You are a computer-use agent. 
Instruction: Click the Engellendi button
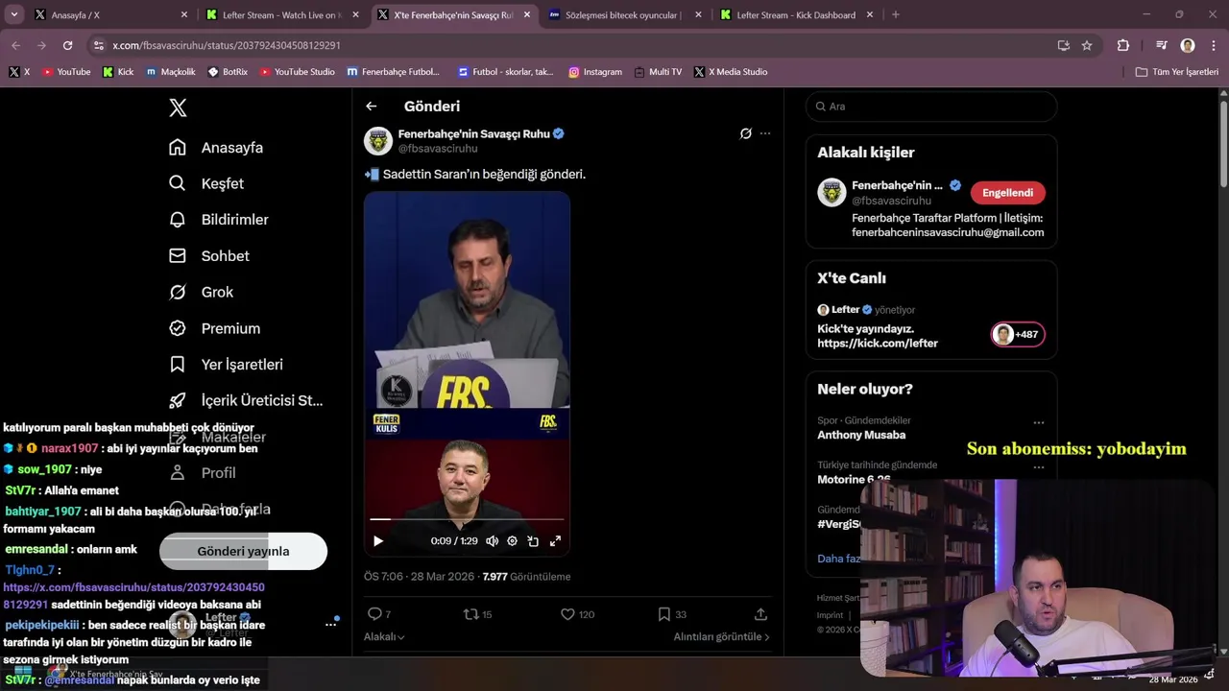point(1008,193)
